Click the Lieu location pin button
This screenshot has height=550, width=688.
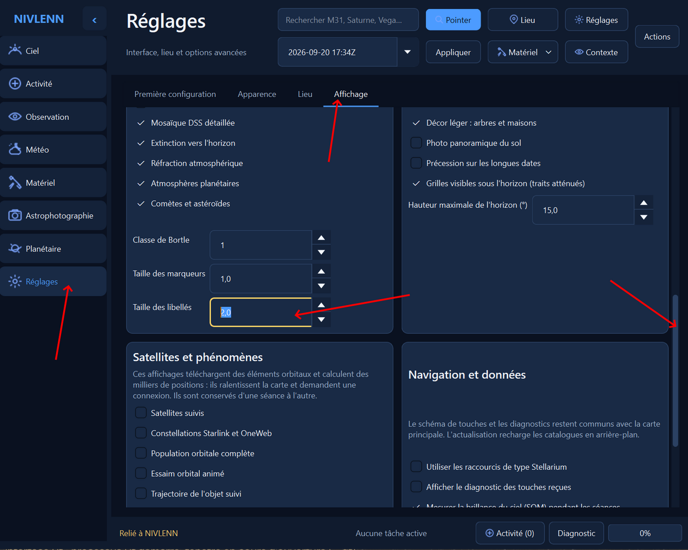(523, 20)
